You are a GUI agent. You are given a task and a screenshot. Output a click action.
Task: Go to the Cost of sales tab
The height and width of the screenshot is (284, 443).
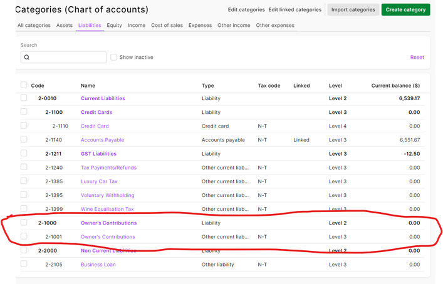167,26
